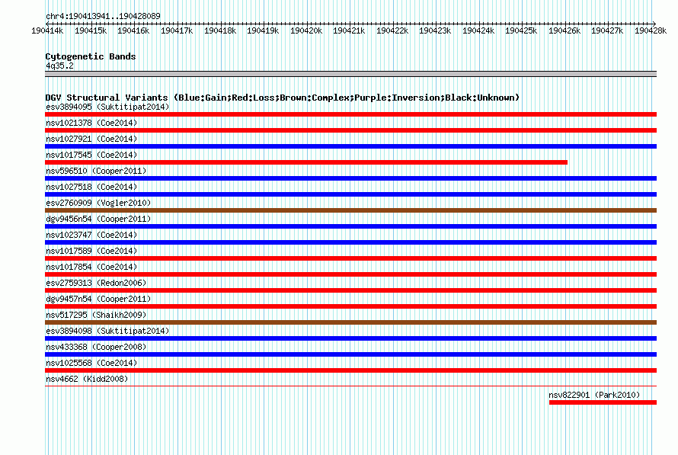The width and height of the screenshot is (678, 455).
Task: Click the esv3894095 (Suktitipat2014) variant label
Action: [x=107, y=107]
